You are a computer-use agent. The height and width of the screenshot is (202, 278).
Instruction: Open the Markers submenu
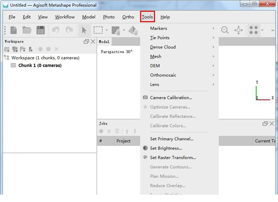tap(159, 29)
